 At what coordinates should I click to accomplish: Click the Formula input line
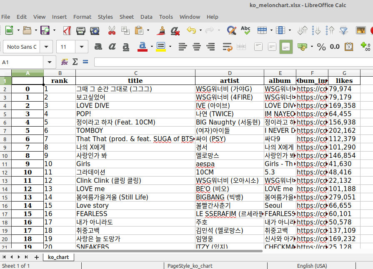click(x=234, y=62)
